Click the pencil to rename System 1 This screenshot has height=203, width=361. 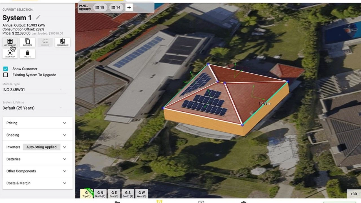38,17
